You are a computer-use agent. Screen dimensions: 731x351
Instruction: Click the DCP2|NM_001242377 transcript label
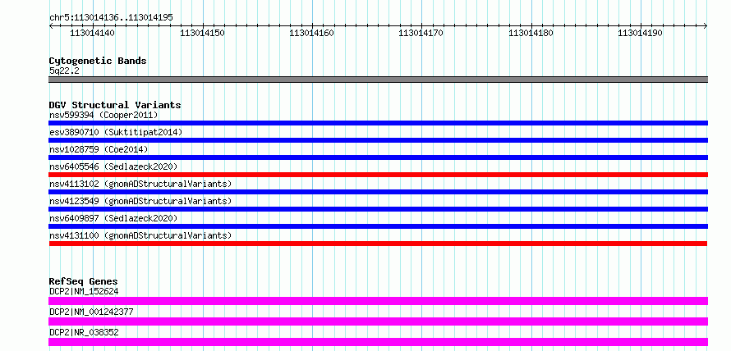coord(91,312)
